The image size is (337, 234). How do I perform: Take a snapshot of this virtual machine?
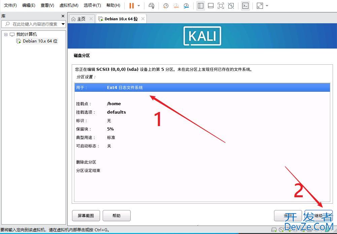click(x=166, y=6)
